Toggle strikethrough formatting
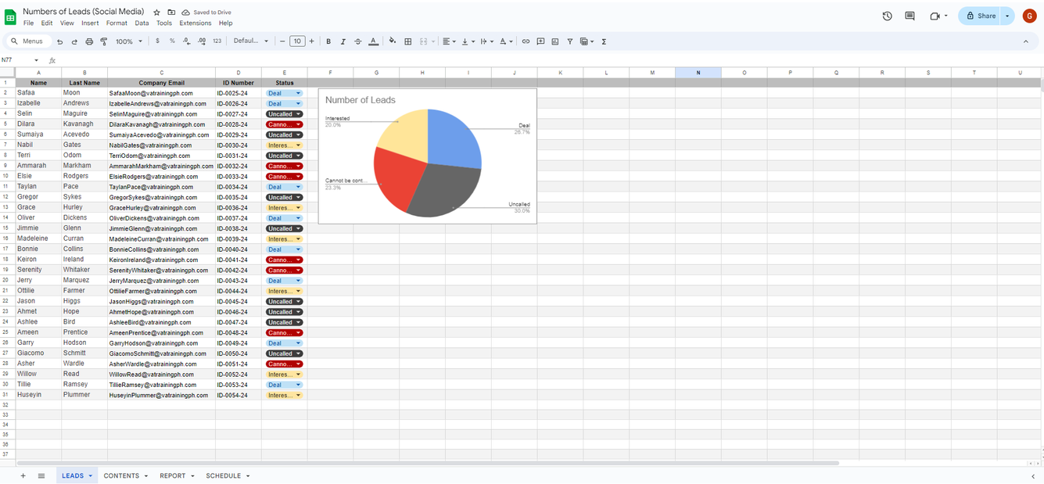Screen dimensions: 1044x484 pyautogui.click(x=357, y=41)
